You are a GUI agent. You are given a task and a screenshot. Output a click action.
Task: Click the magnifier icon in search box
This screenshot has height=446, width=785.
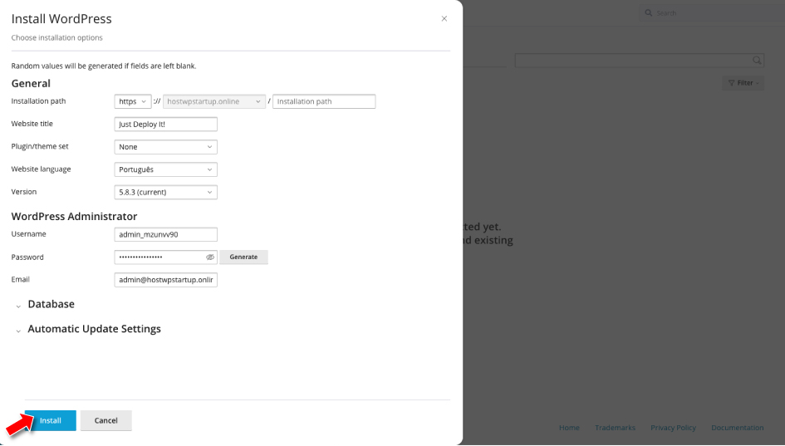click(x=757, y=61)
